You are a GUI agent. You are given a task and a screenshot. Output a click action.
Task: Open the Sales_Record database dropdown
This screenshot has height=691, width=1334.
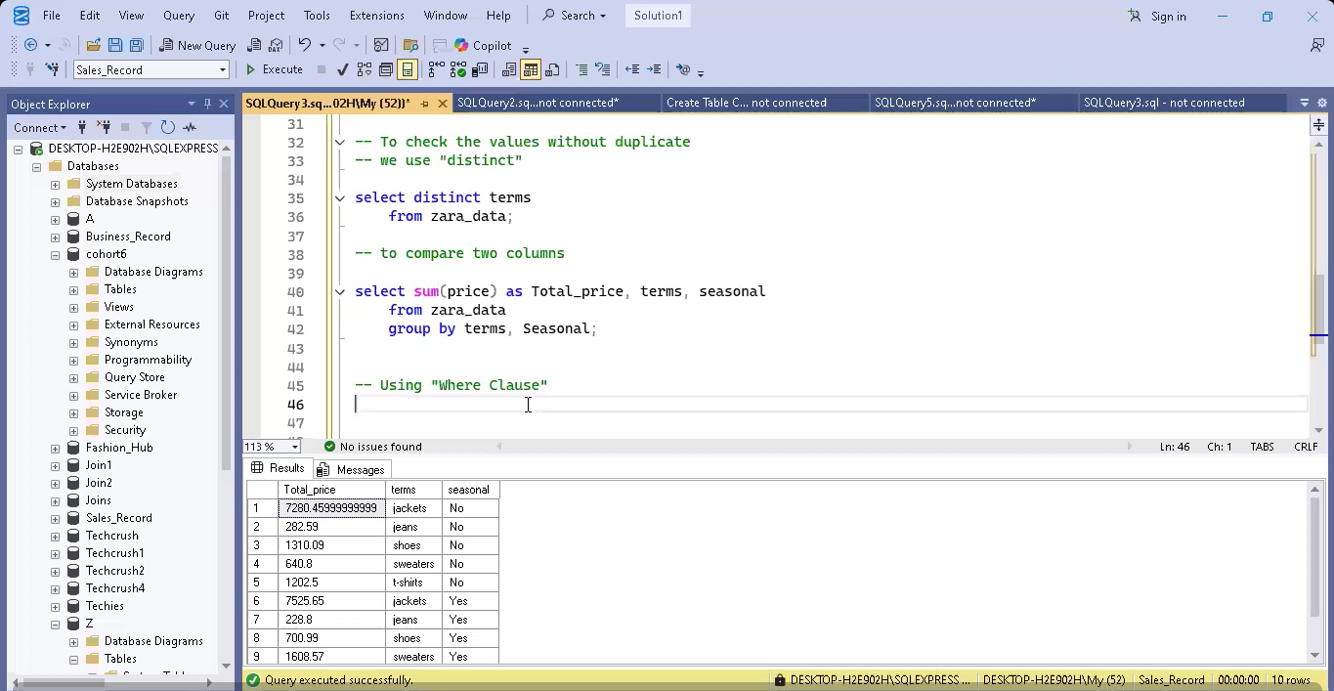[x=223, y=69]
